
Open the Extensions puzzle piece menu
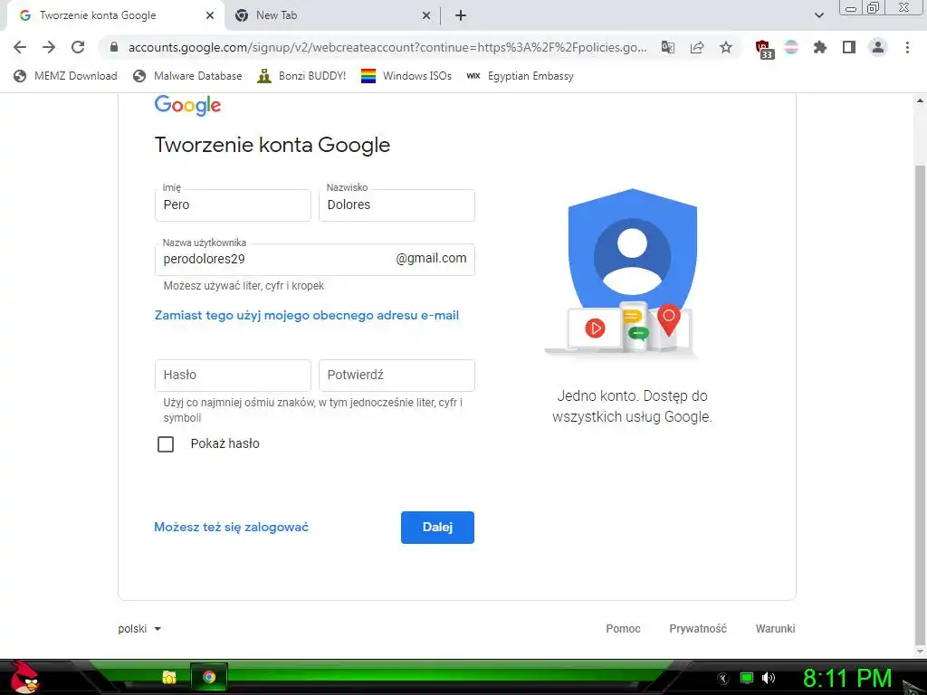tap(820, 47)
